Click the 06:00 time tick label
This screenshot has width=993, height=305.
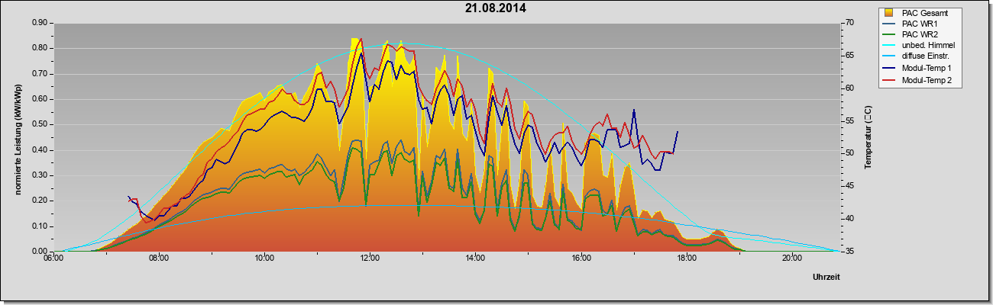53,258
